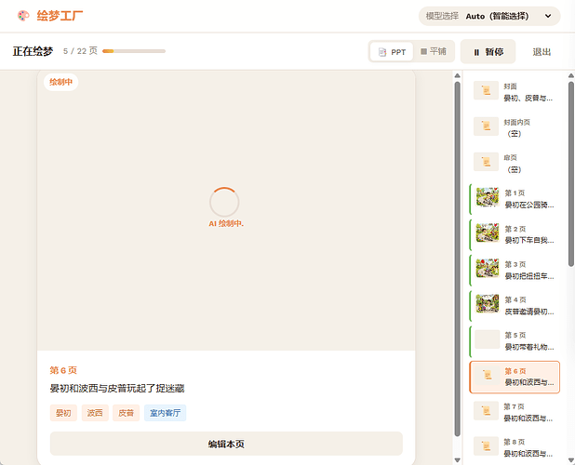This screenshot has width=575, height=465.
Task: Click the generation progress bar
Action: 134,51
